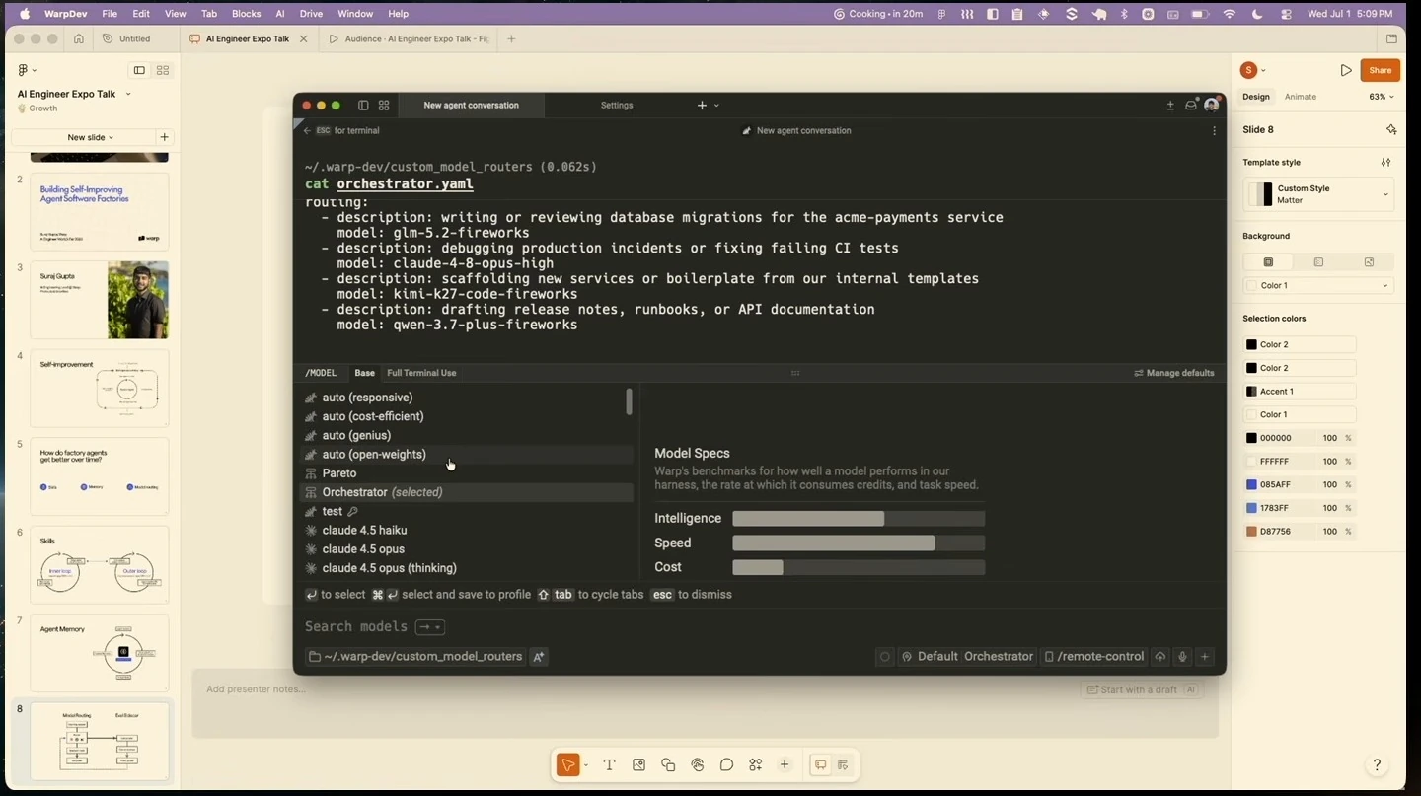Switch to the Settings tab in Warp
Viewport: 1421px width, 796px height.
(617, 106)
